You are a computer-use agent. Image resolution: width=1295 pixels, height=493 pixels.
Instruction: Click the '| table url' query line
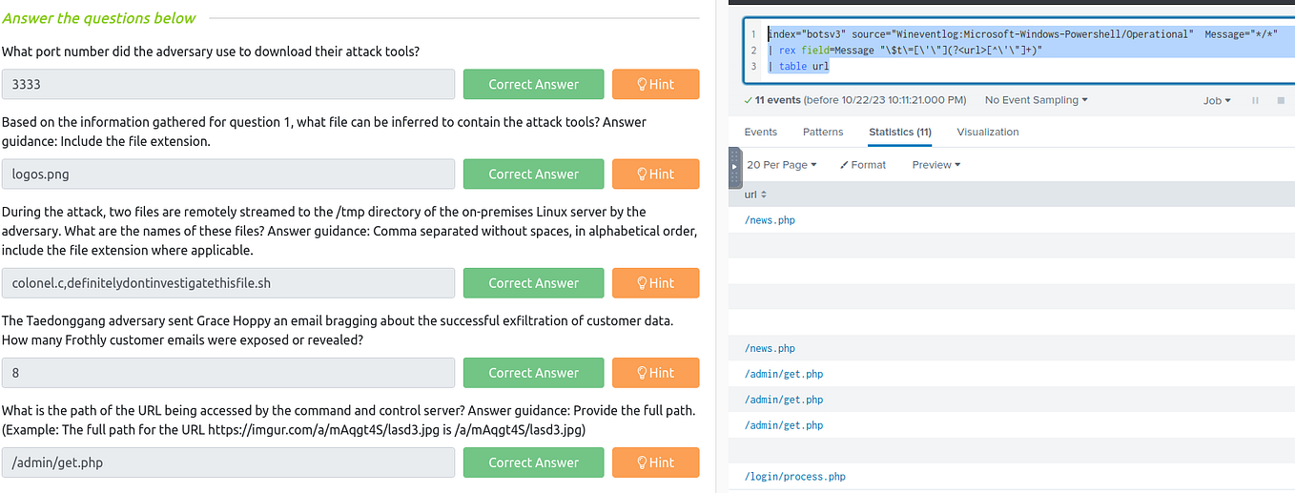(798, 67)
